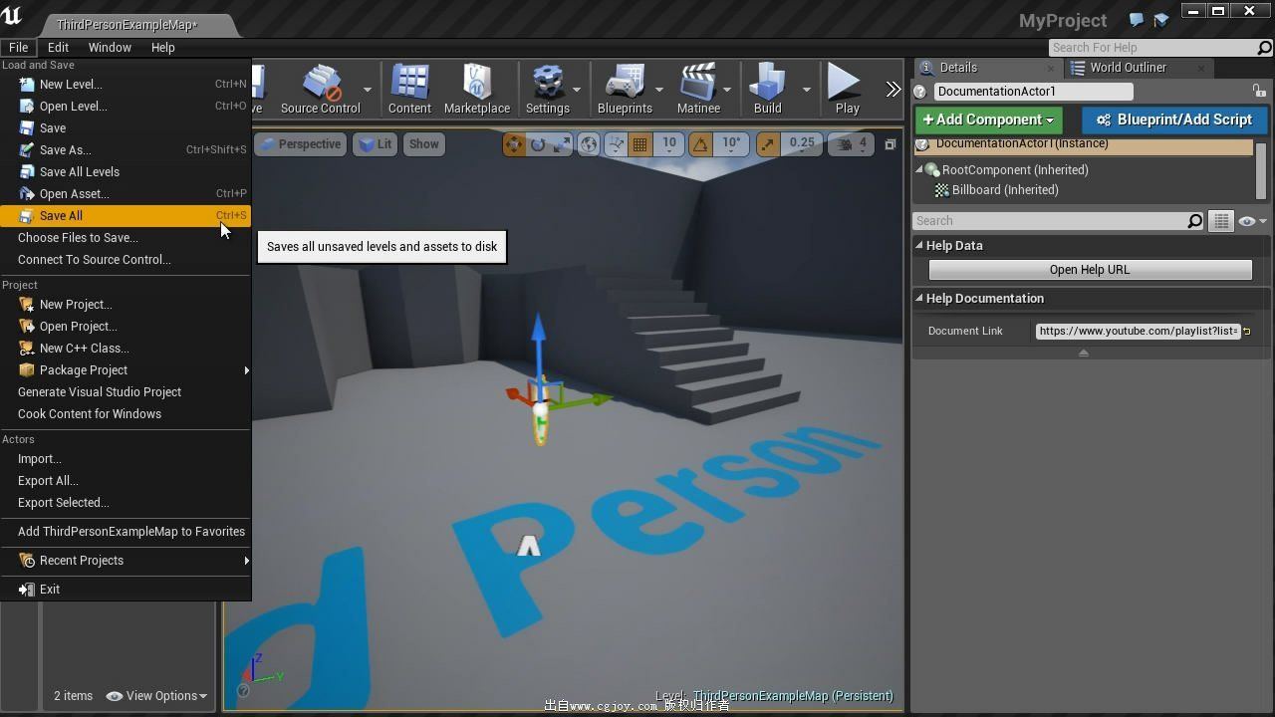Click the Build lighting toolbar button
This screenshot has width=1275, height=717.
coord(767,90)
